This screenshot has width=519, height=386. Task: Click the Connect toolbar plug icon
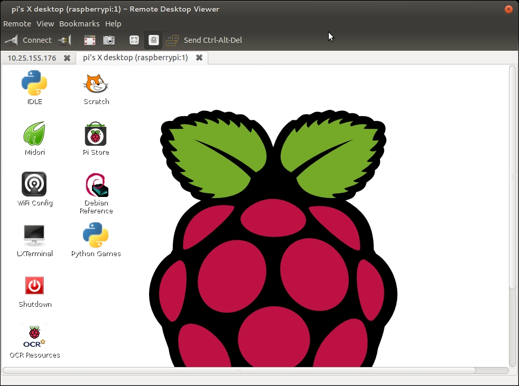(x=11, y=40)
